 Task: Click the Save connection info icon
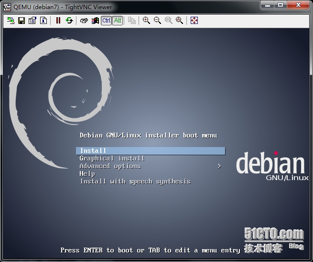22,21
